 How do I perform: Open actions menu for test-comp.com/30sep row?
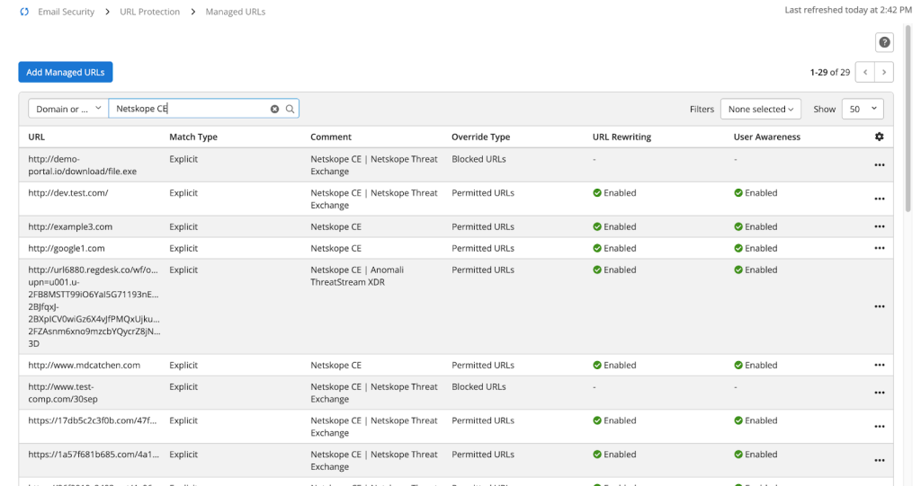pos(880,393)
